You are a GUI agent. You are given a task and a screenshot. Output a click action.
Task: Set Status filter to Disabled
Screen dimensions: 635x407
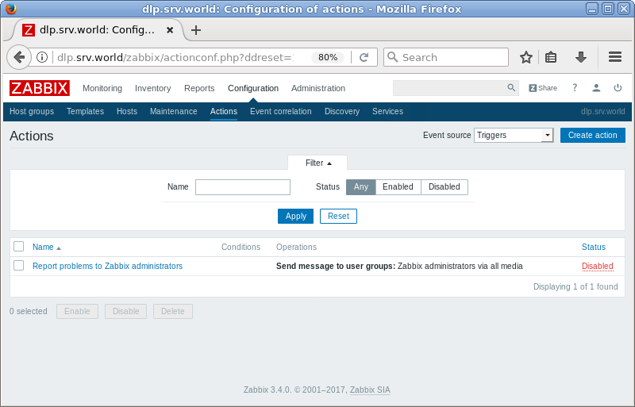coord(444,186)
